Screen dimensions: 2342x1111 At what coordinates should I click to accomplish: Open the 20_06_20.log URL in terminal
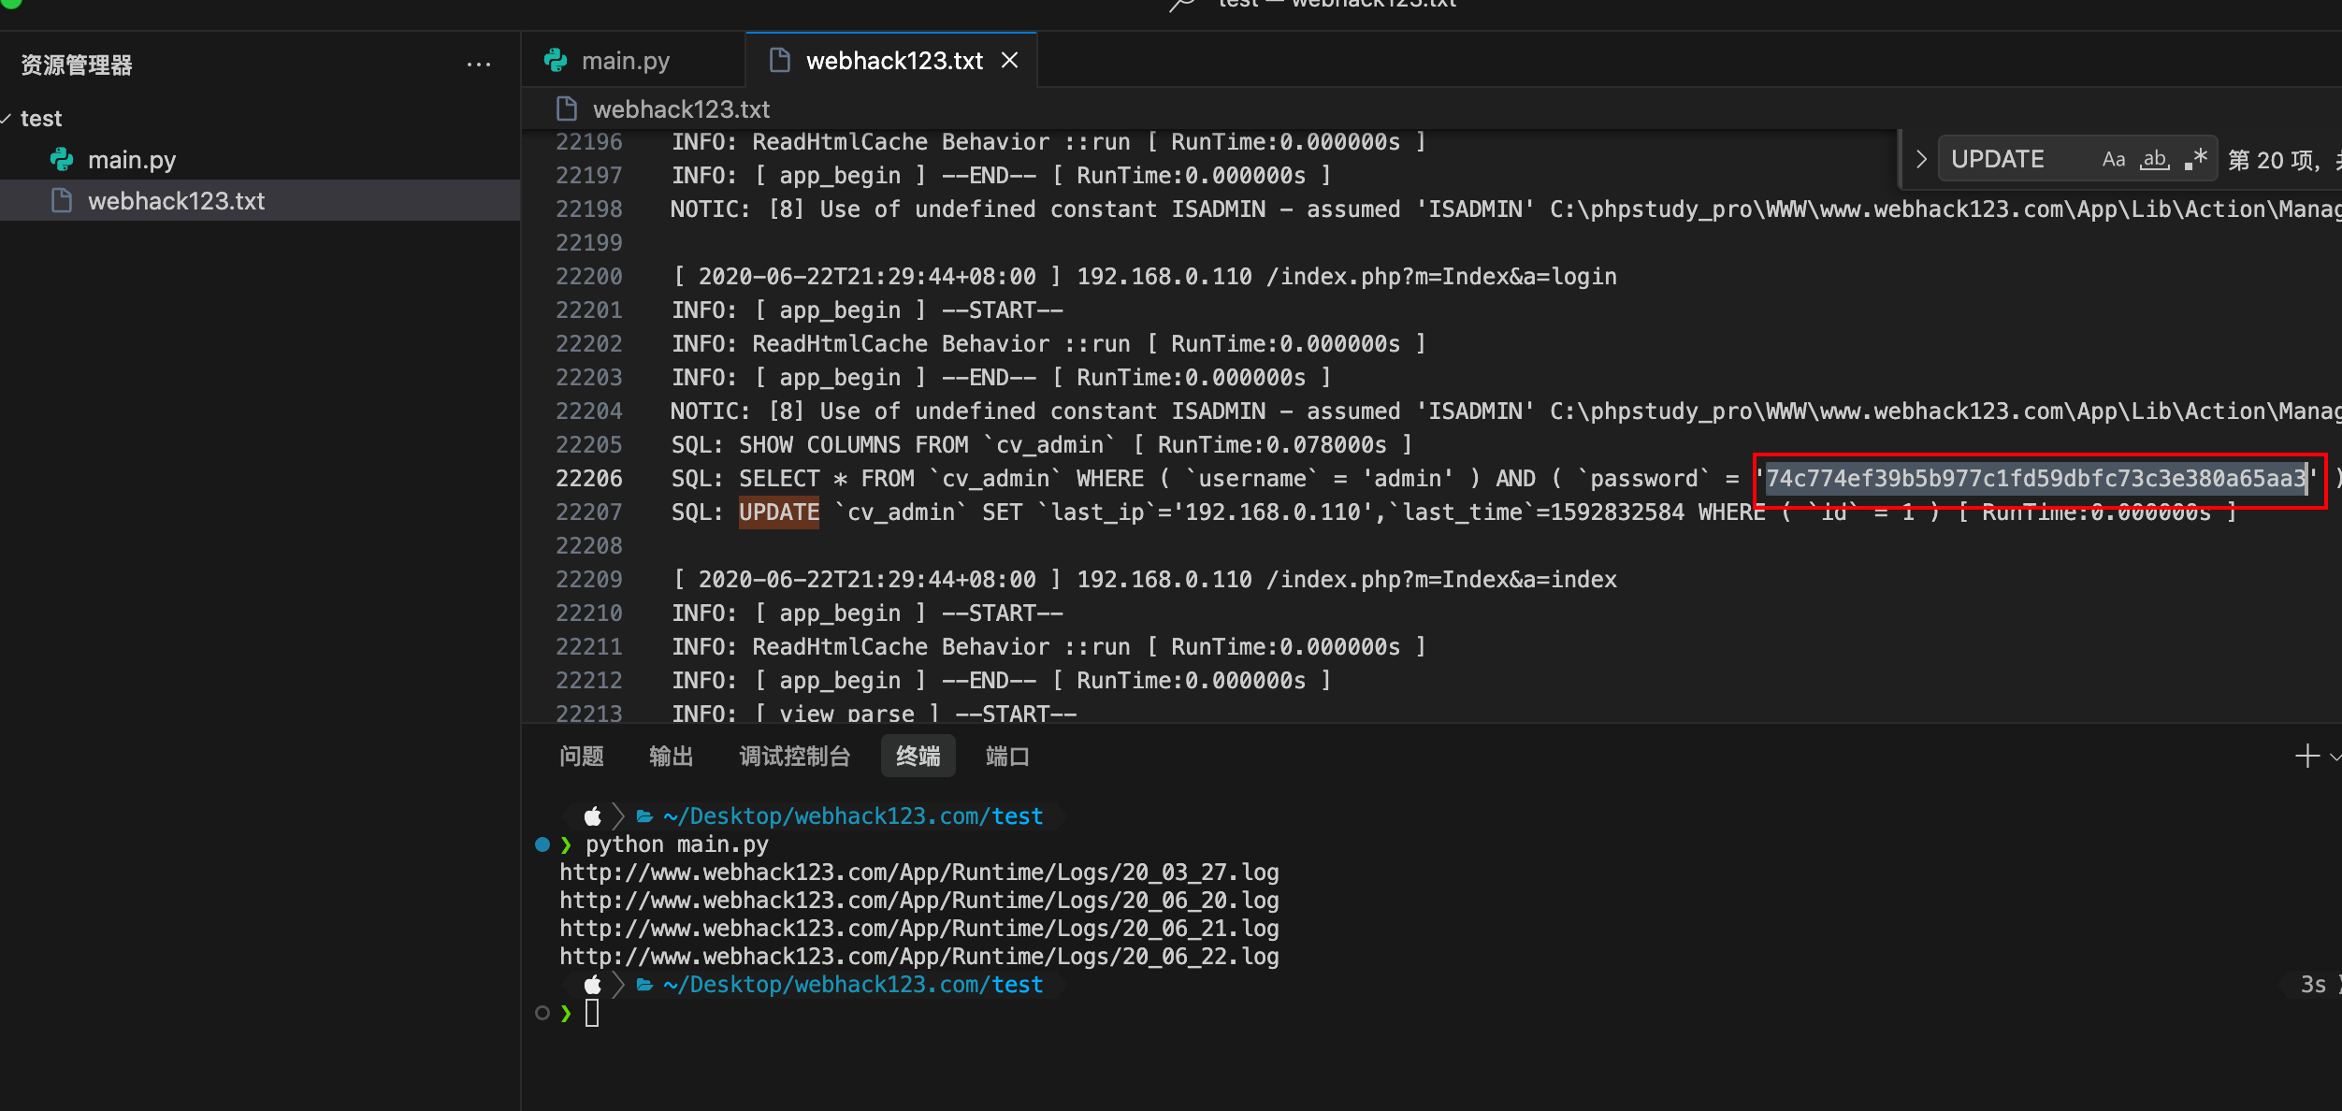click(x=919, y=901)
